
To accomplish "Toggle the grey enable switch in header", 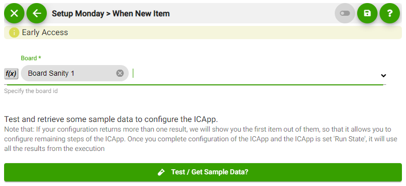I will [x=345, y=13].
